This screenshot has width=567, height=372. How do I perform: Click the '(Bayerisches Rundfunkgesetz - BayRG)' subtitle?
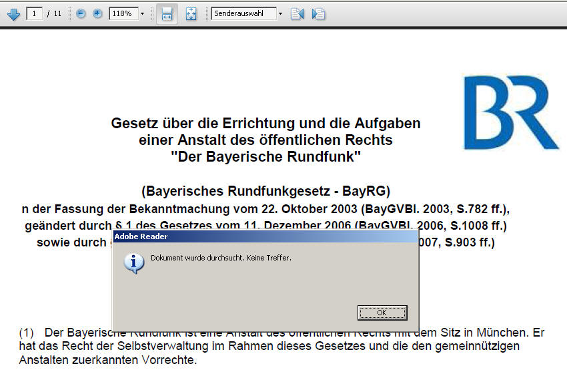(265, 191)
